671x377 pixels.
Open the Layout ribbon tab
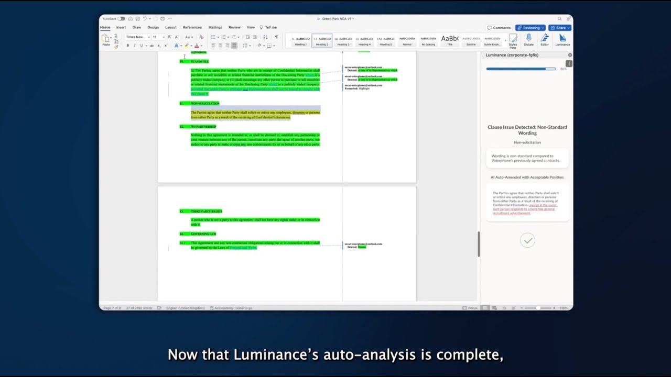(x=171, y=27)
